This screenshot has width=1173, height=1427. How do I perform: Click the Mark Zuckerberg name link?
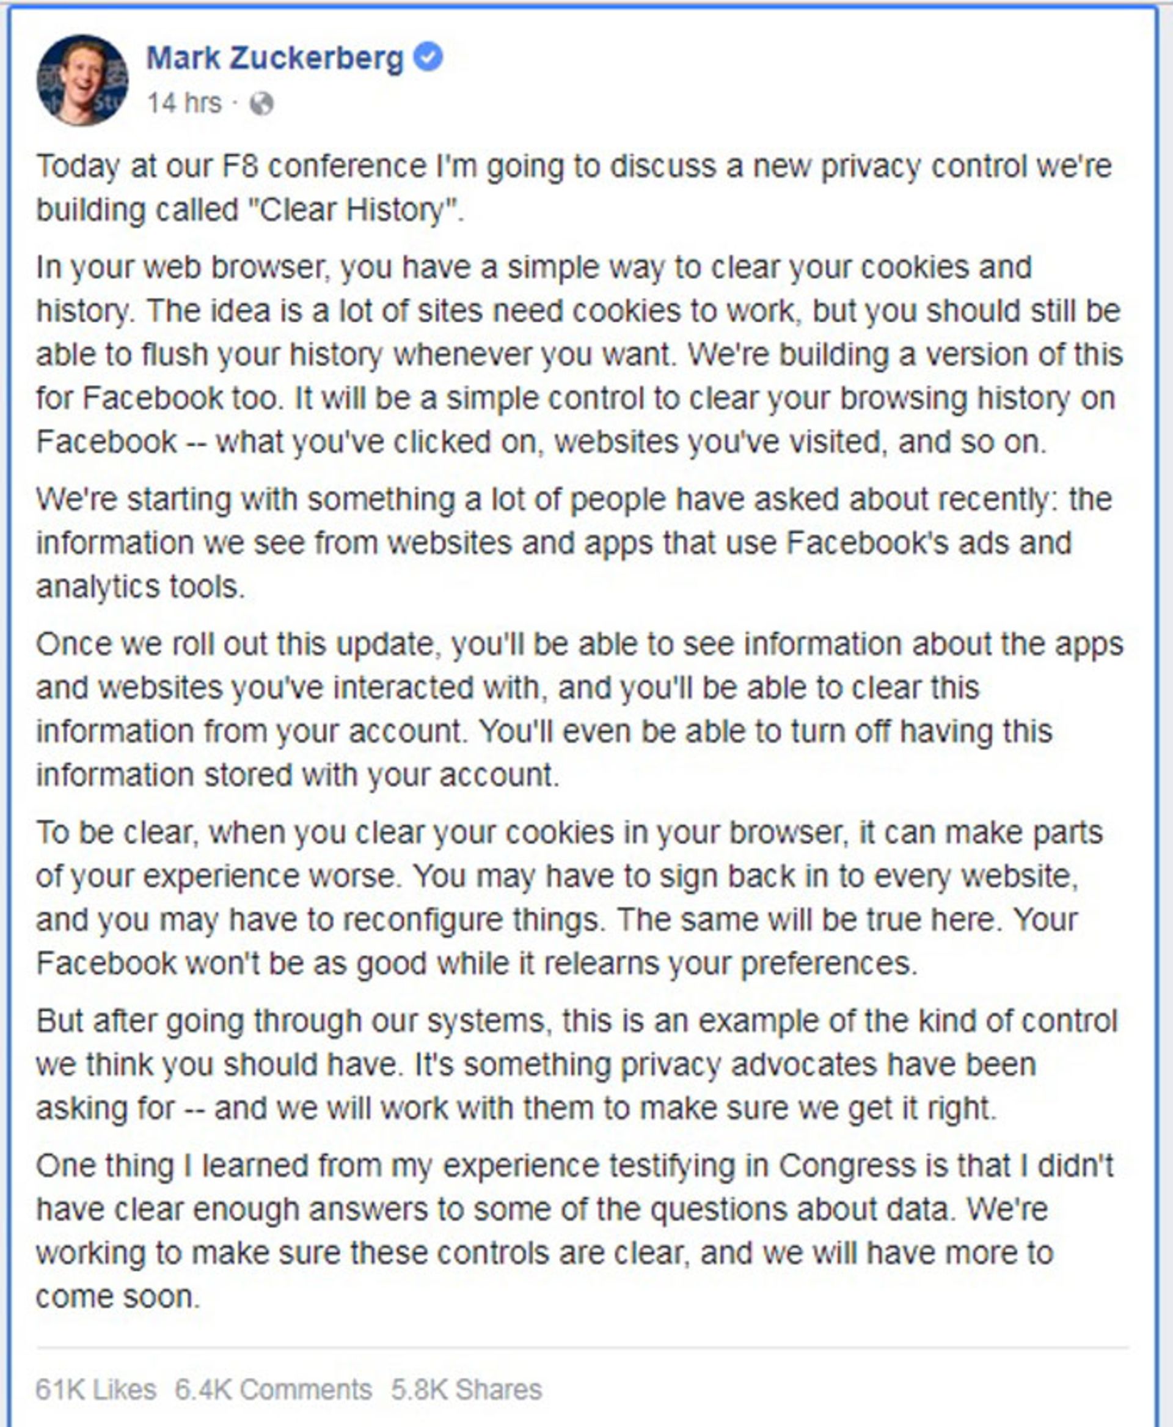tap(275, 58)
